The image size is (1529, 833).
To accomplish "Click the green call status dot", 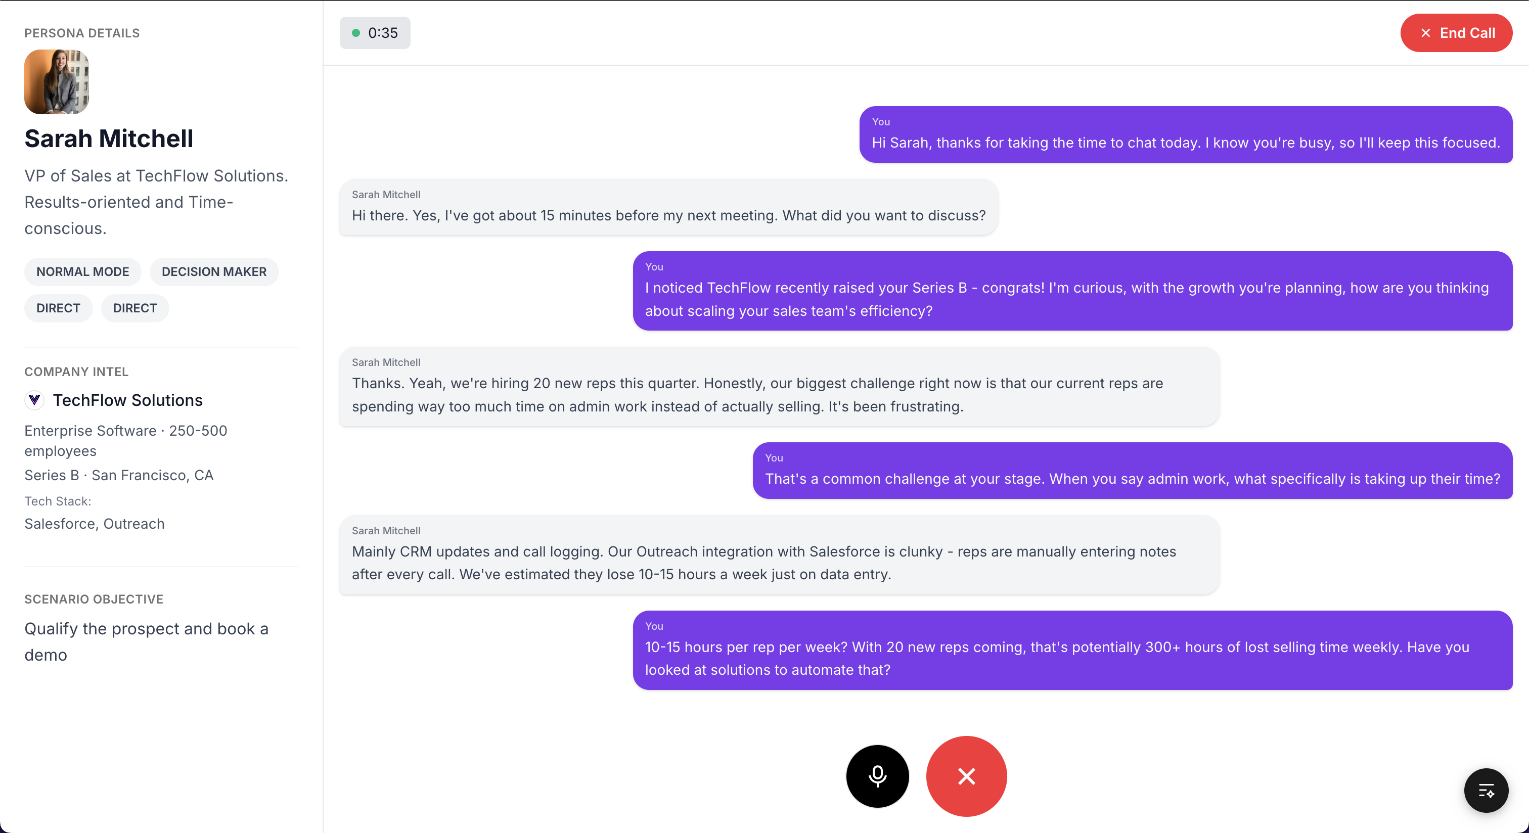I will [x=357, y=33].
